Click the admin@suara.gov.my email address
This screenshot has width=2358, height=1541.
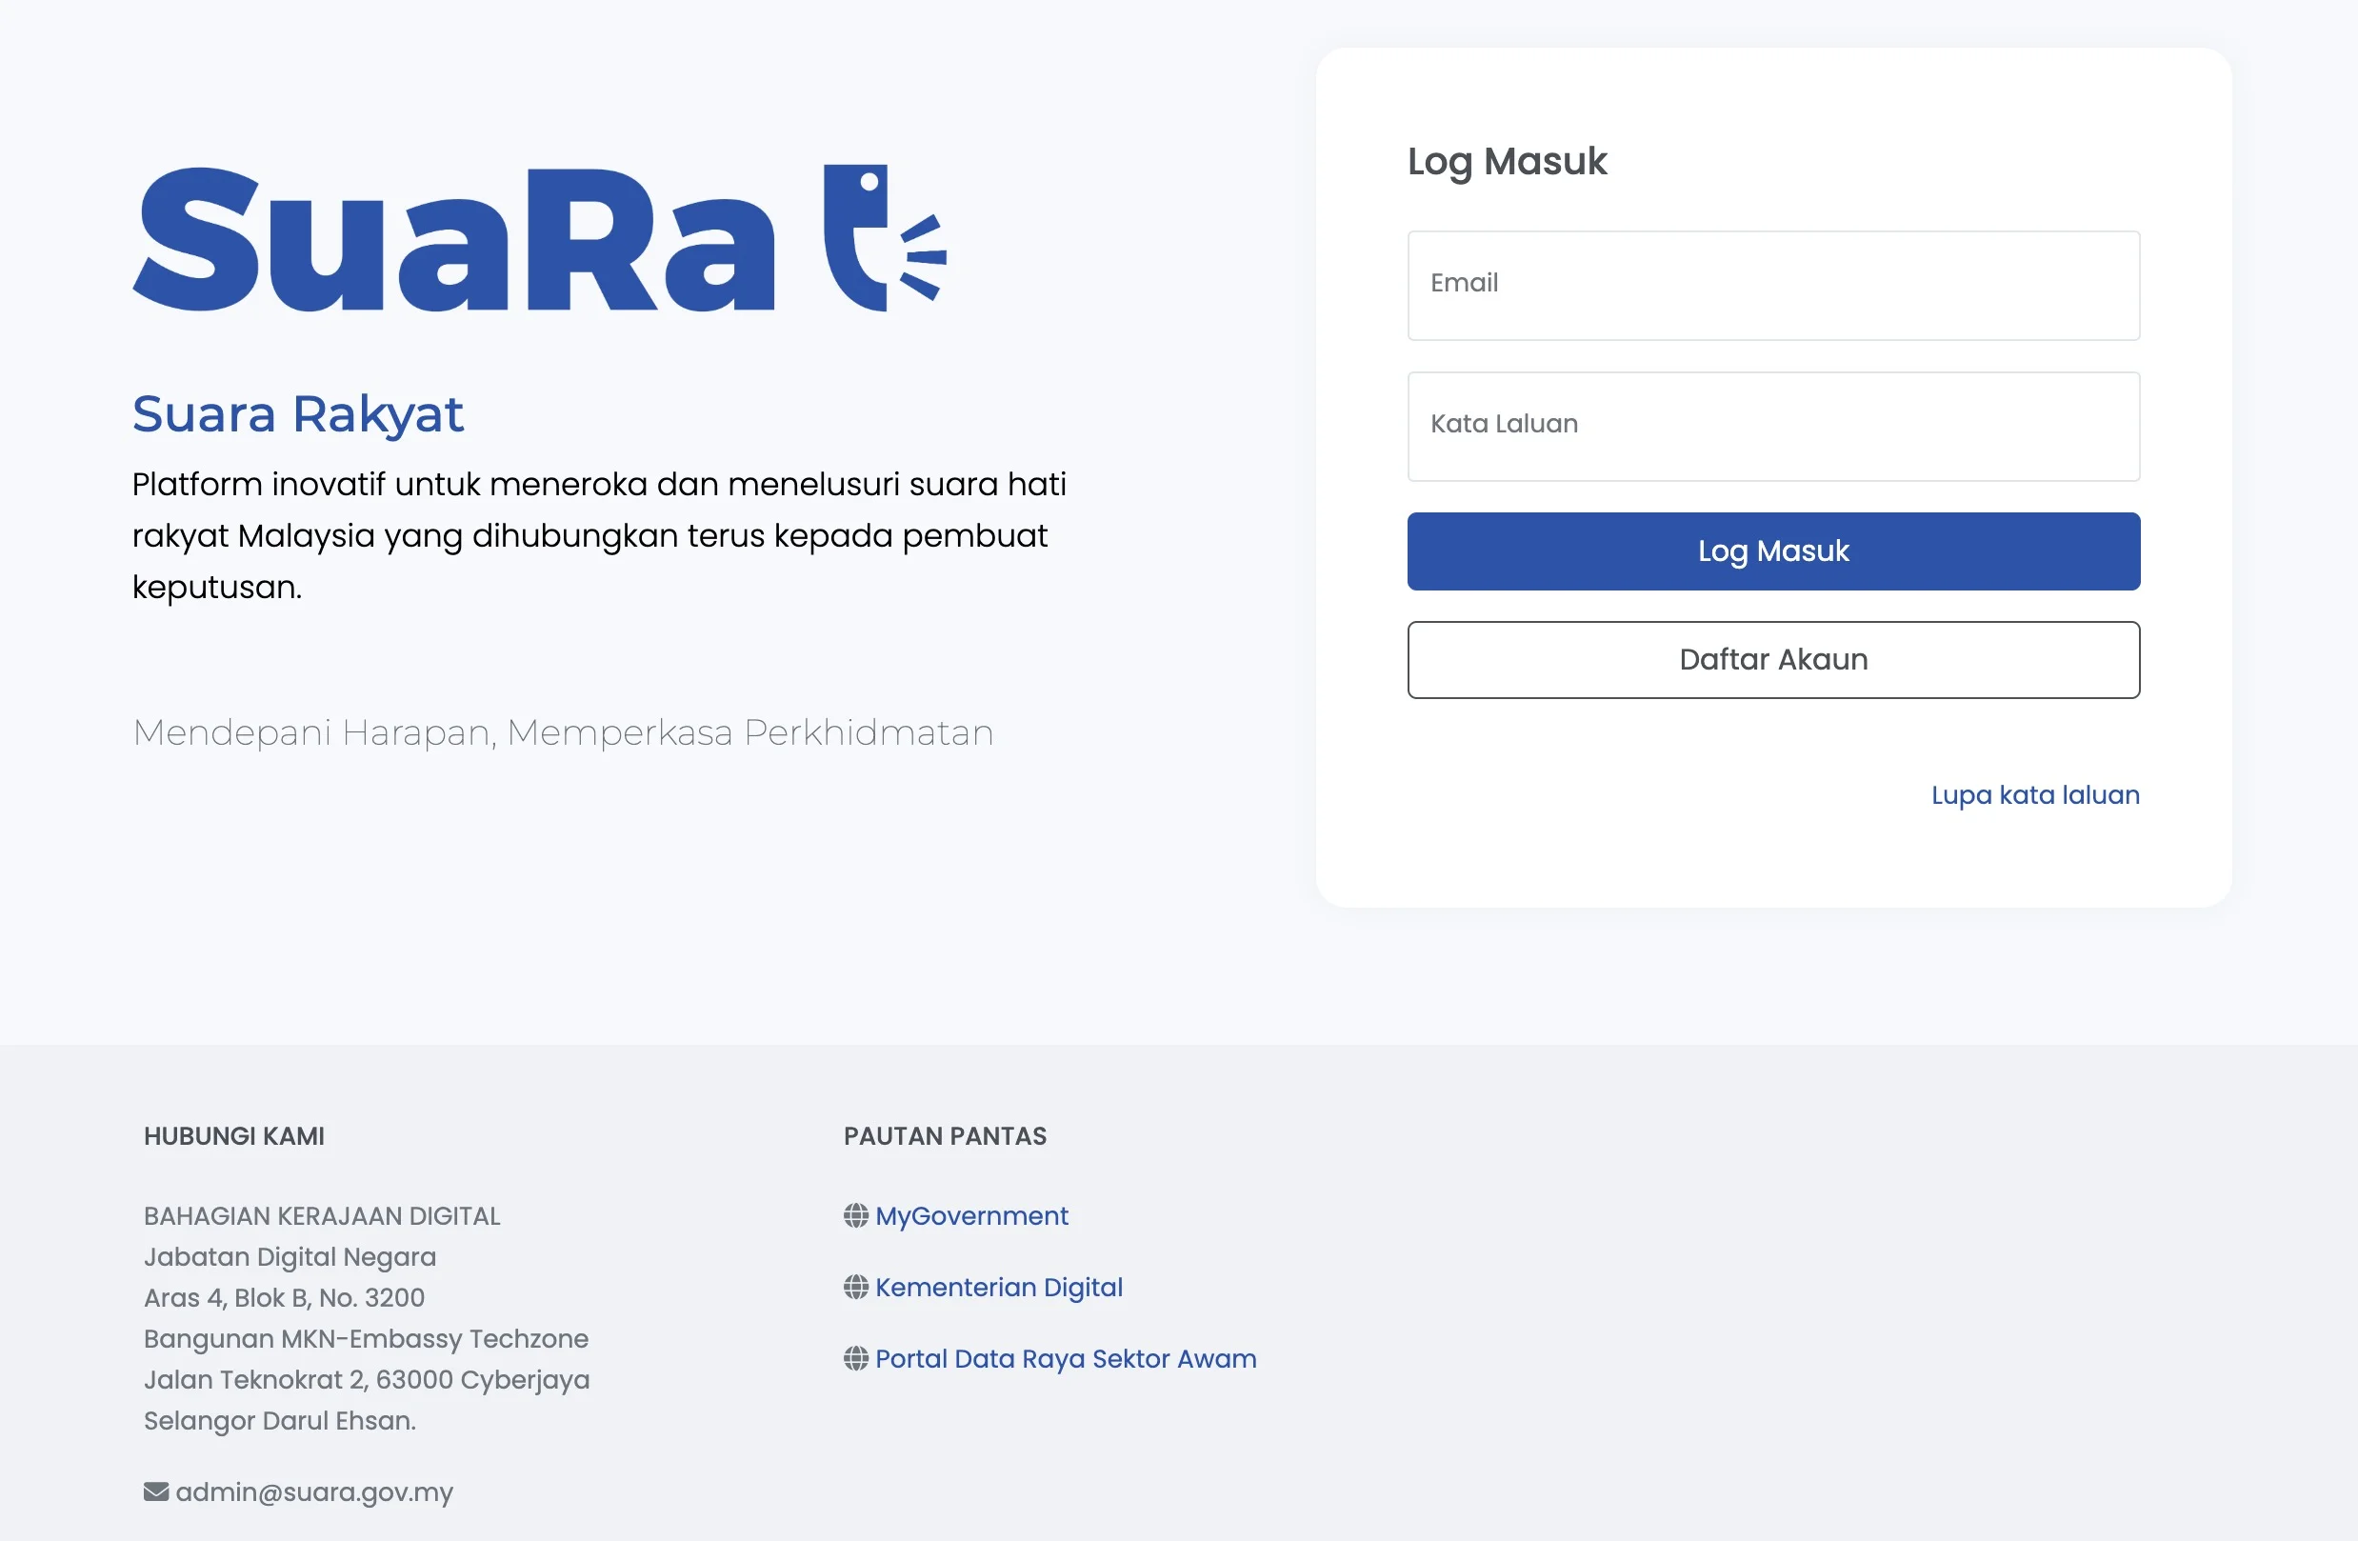pyautogui.click(x=314, y=1491)
